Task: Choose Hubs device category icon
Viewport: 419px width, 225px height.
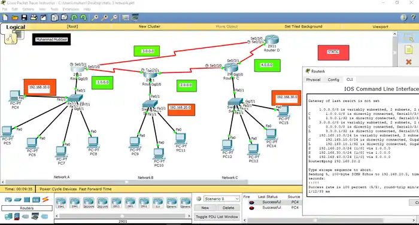Action: (27, 200)
